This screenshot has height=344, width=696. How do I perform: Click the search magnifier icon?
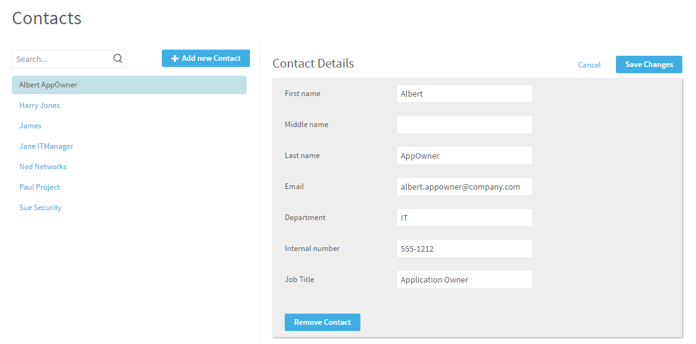point(118,59)
